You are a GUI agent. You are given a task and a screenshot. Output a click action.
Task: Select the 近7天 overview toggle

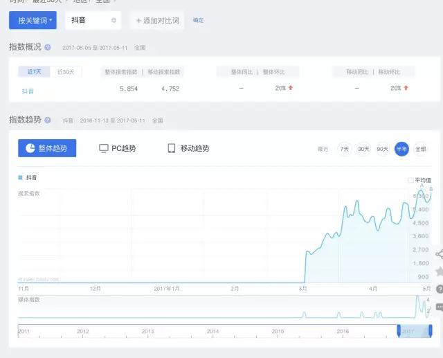click(x=35, y=72)
